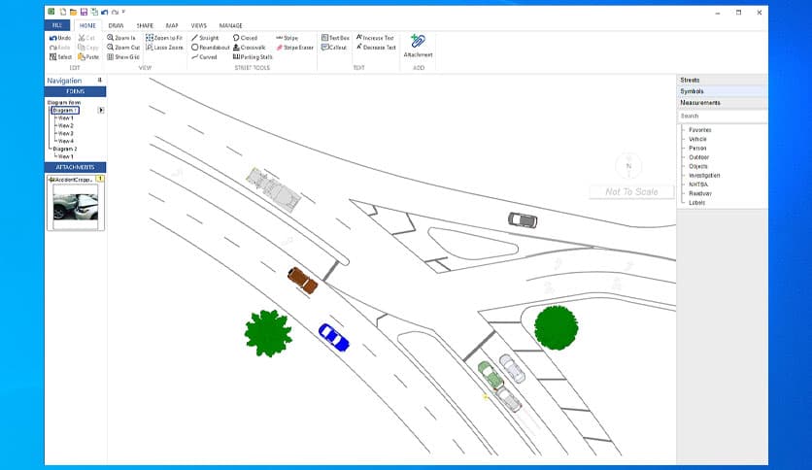Click Cut in the Edit group
812x470 pixels.
[x=86, y=38]
